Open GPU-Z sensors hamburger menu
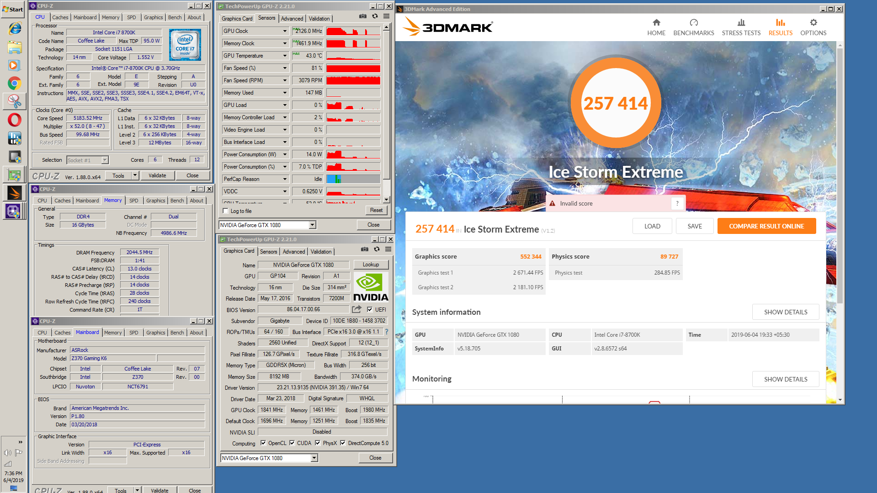Viewport: 877px width, 493px height. click(x=387, y=16)
